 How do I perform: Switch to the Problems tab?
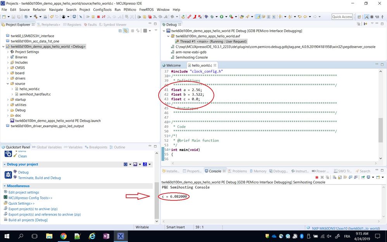[x=237, y=171]
